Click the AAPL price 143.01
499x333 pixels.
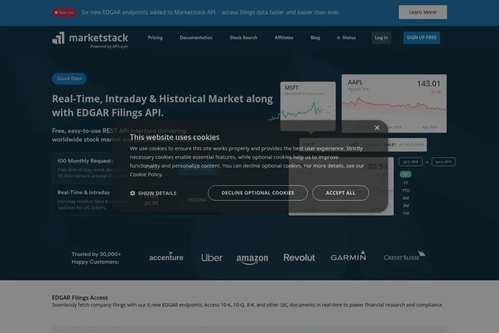[x=429, y=83]
